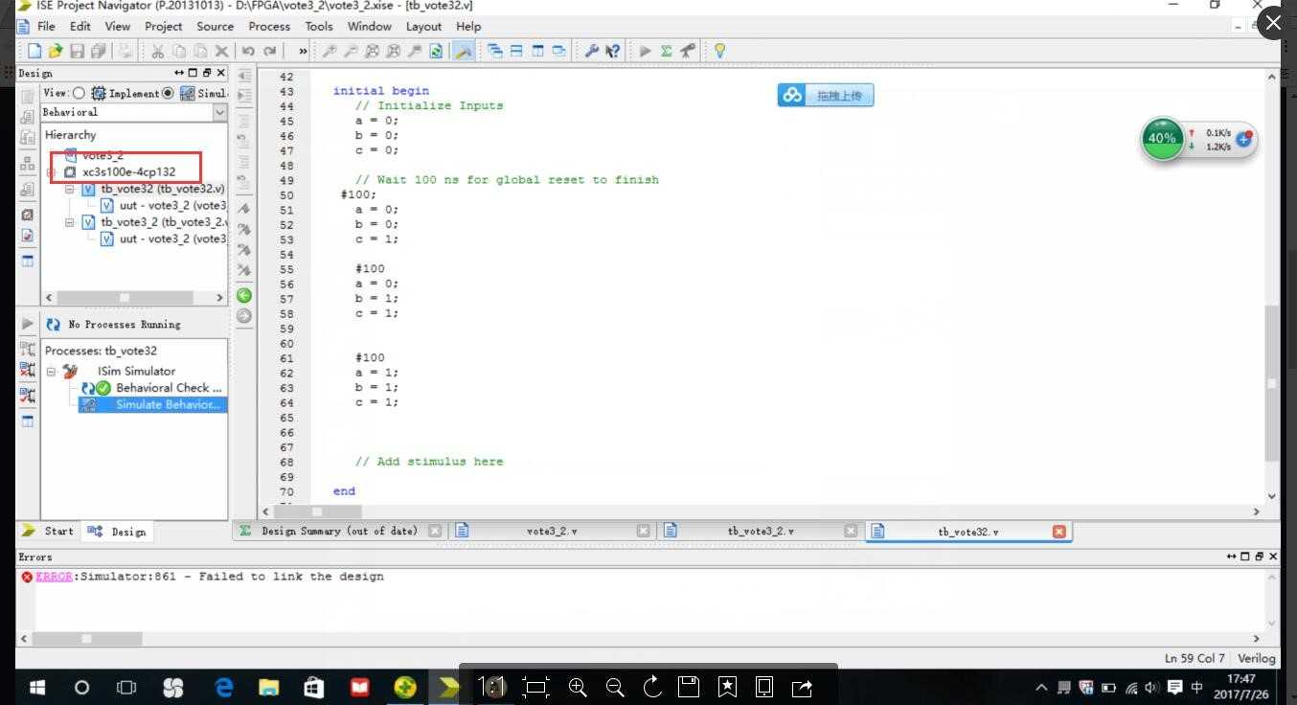
Task: Open the Edit menu
Action: pos(80,26)
